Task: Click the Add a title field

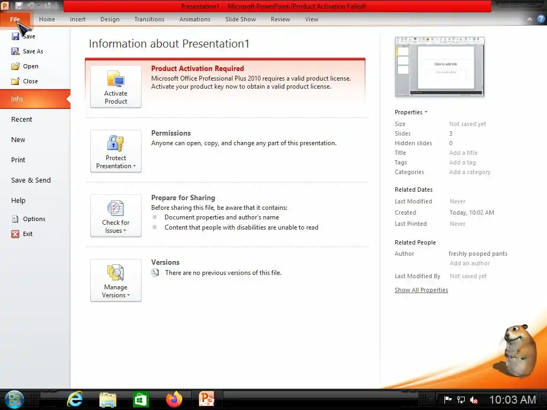Action: [463, 153]
